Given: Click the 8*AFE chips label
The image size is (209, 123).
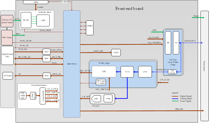Looking at the screenshot, I should tap(104, 63).
